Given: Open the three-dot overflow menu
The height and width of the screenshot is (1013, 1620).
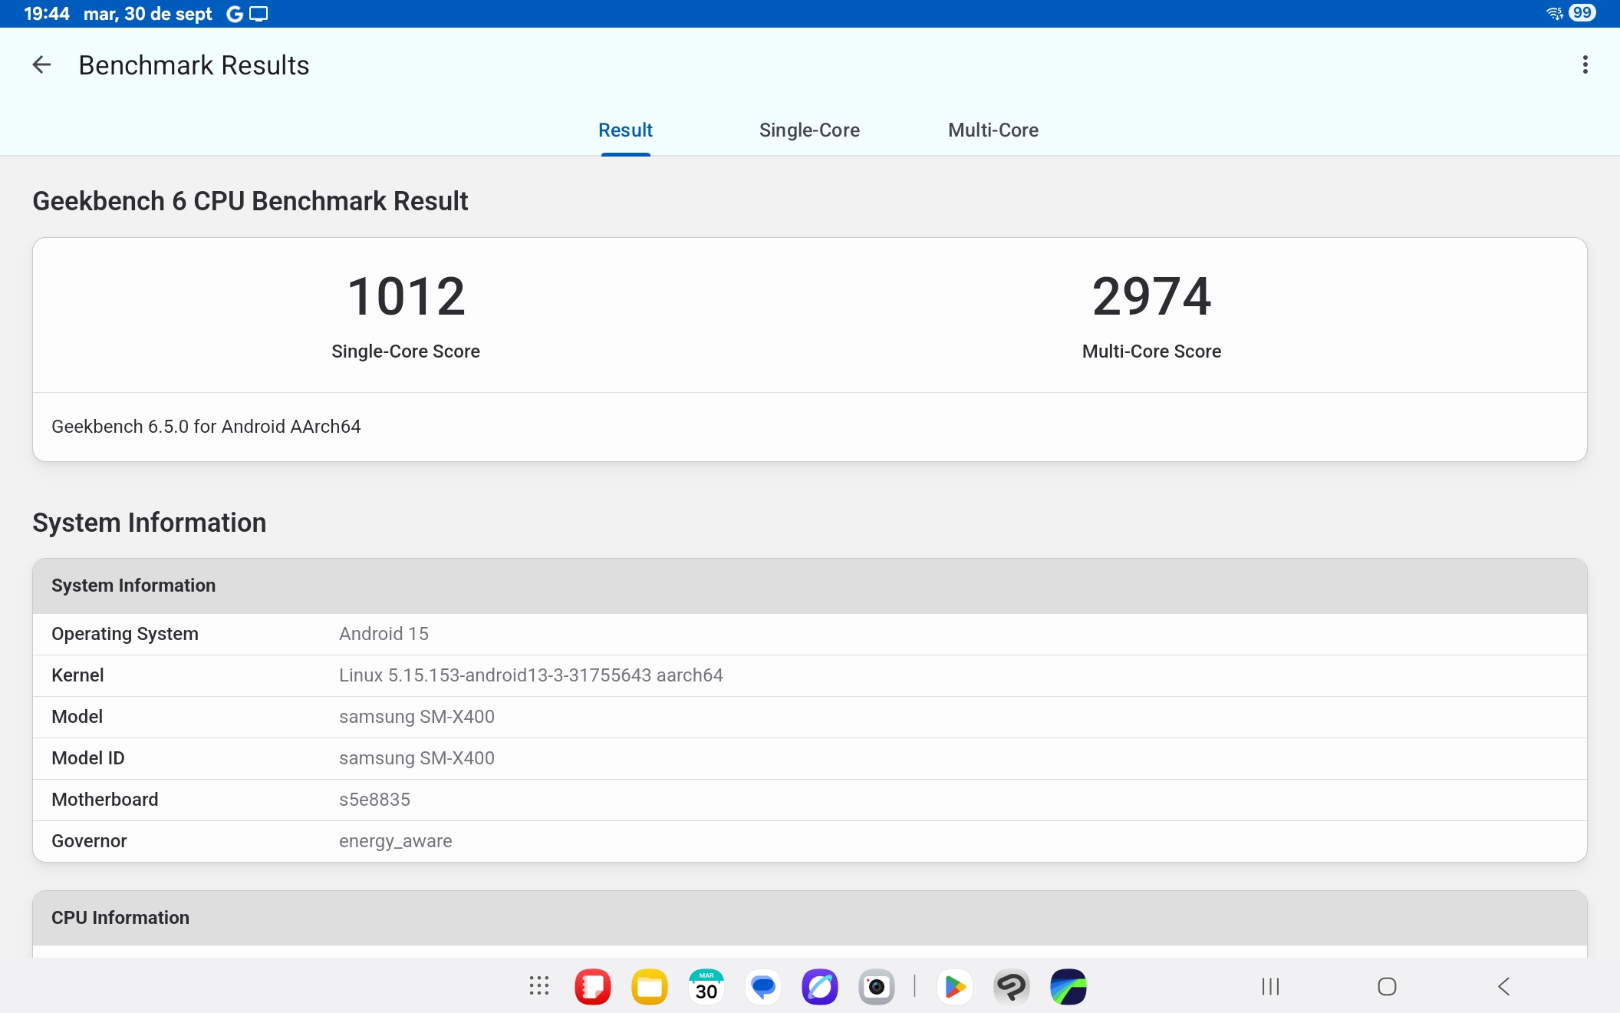Looking at the screenshot, I should click(x=1585, y=65).
